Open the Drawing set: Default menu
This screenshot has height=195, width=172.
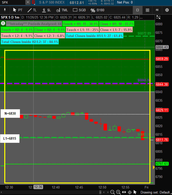click(156, 192)
